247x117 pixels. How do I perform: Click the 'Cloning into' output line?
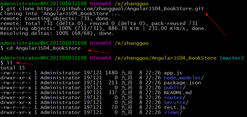click(60, 14)
